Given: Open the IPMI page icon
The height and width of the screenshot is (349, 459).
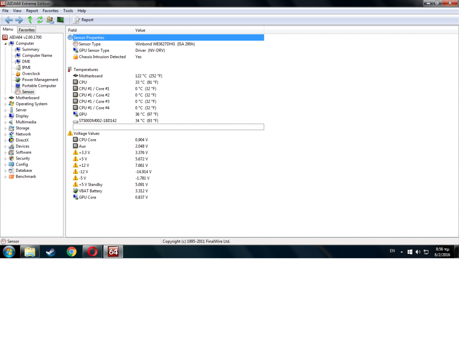Looking at the screenshot, I should [x=18, y=68].
